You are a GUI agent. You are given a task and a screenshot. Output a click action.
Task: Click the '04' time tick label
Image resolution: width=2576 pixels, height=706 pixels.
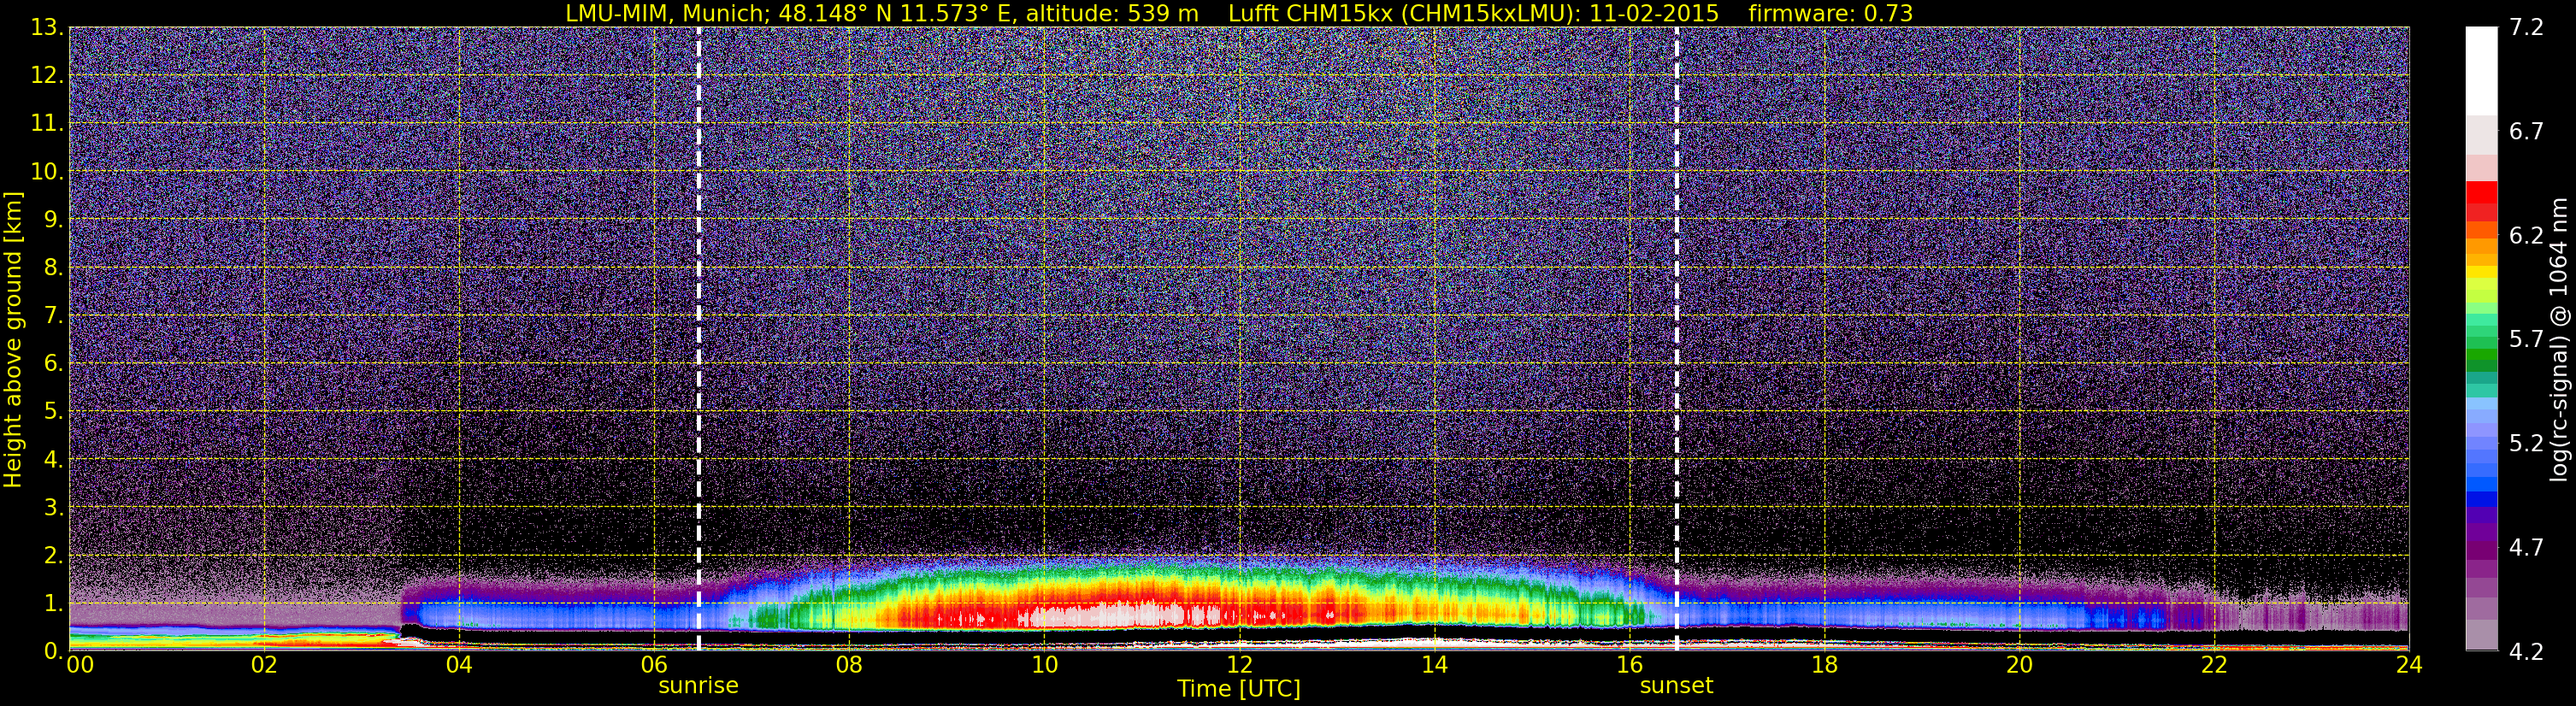[458, 665]
